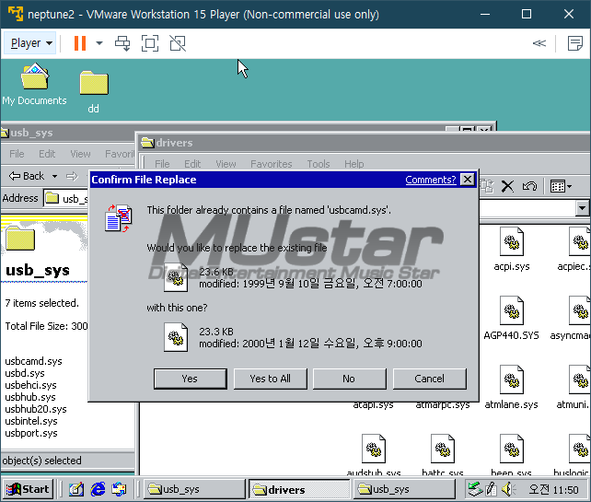Open the Player menu dropdown

point(31,43)
